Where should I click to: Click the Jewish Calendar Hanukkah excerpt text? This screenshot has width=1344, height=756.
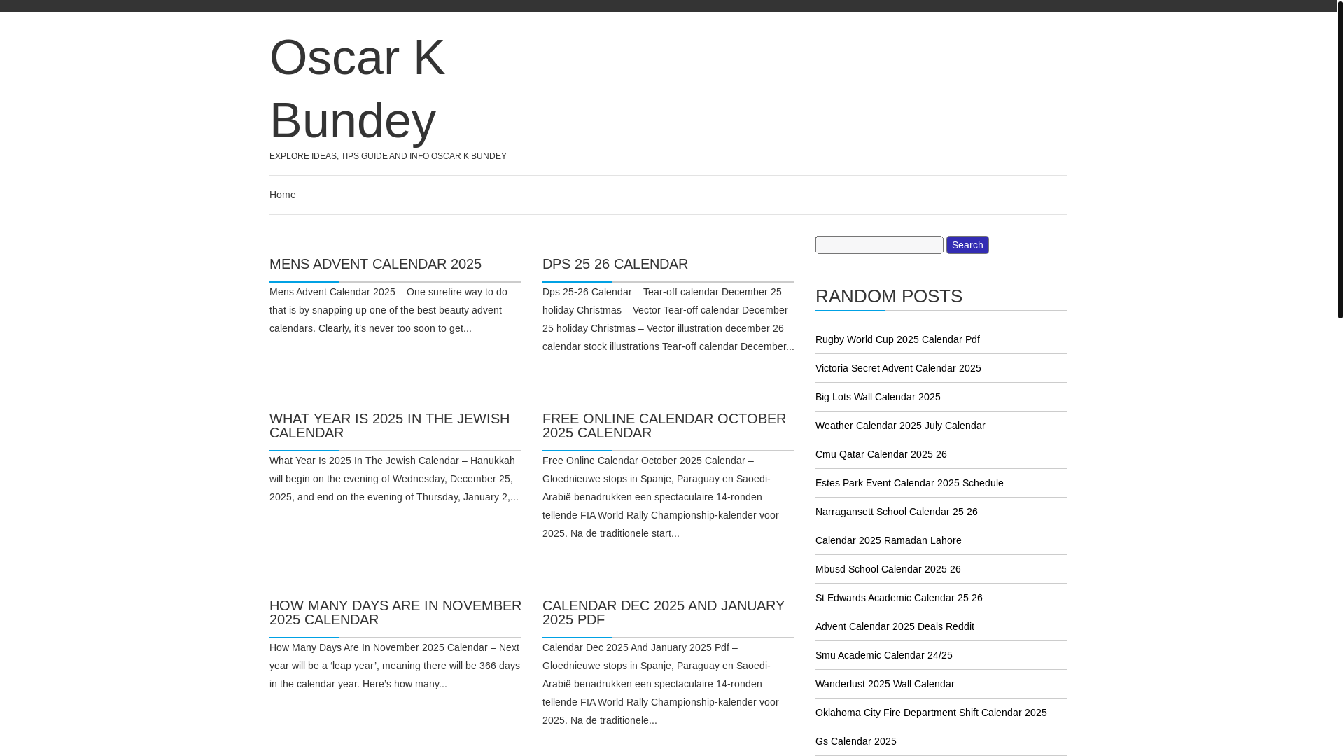click(x=394, y=479)
